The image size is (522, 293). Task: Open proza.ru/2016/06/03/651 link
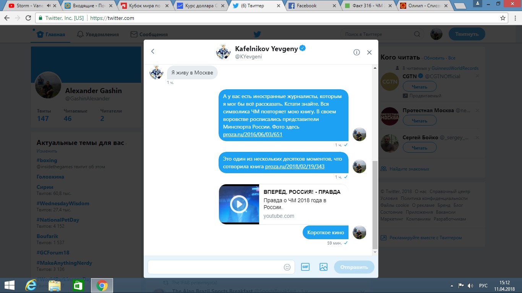click(x=252, y=134)
